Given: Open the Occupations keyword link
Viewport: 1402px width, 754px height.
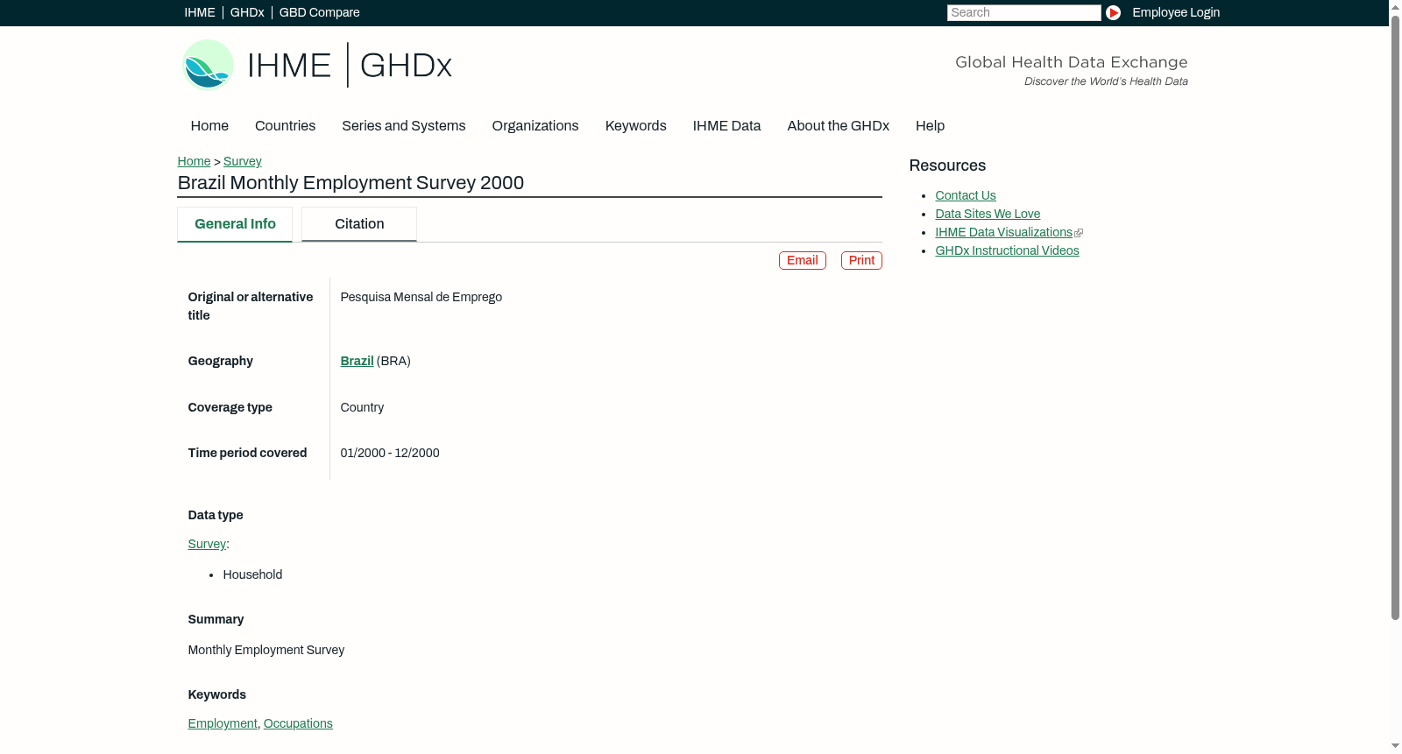Looking at the screenshot, I should [298, 723].
